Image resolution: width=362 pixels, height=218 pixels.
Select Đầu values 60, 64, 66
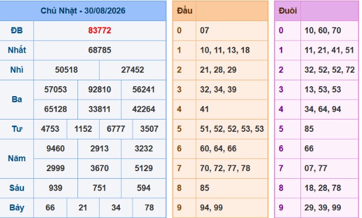[218, 149]
